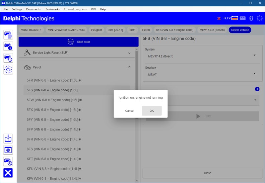The height and width of the screenshot is (183, 265).
Task: Select 5FY engine code [1.6L] entry
Action: click(77, 119)
